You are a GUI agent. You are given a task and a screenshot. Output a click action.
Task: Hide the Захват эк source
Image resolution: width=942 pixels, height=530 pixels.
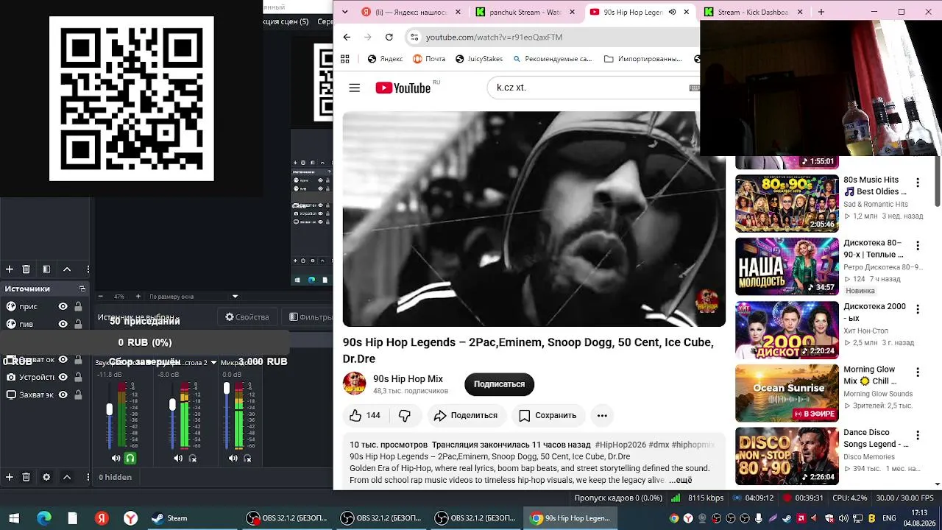pos(63,395)
